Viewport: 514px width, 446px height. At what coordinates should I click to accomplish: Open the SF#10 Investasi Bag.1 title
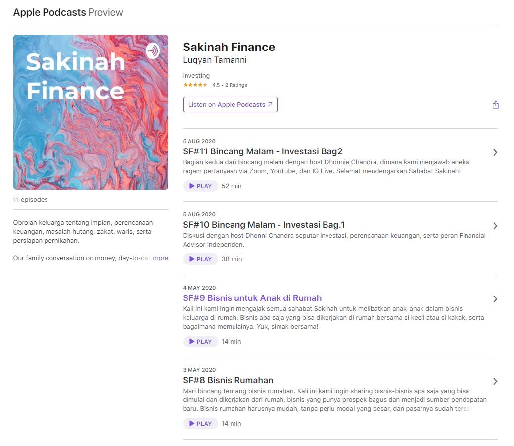(x=264, y=225)
